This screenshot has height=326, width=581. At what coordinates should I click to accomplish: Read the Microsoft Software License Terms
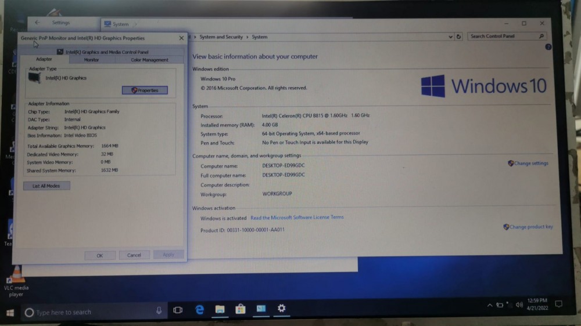[297, 218]
